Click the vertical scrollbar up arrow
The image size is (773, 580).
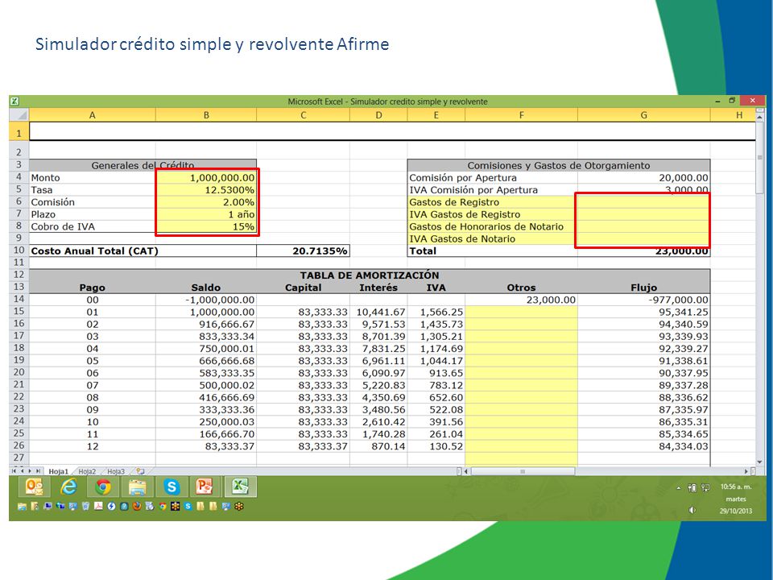click(x=759, y=117)
